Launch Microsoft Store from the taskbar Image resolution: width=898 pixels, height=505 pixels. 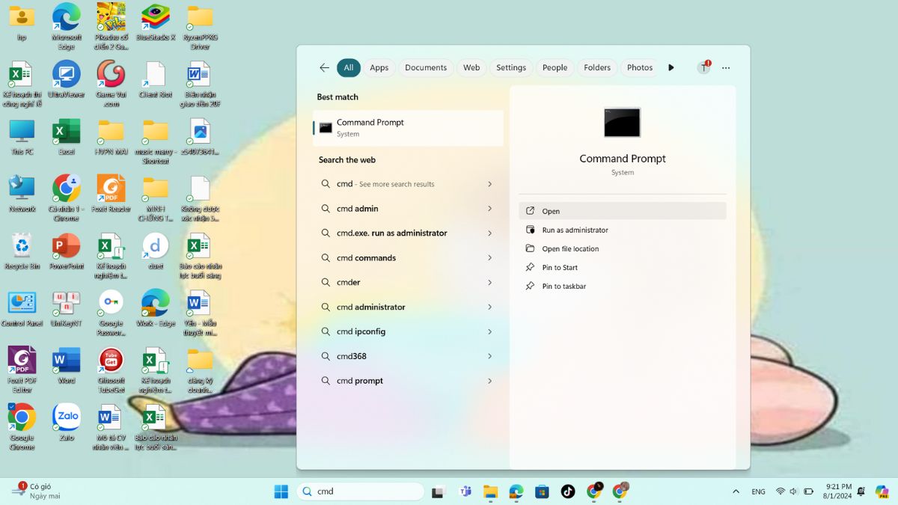(x=541, y=492)
